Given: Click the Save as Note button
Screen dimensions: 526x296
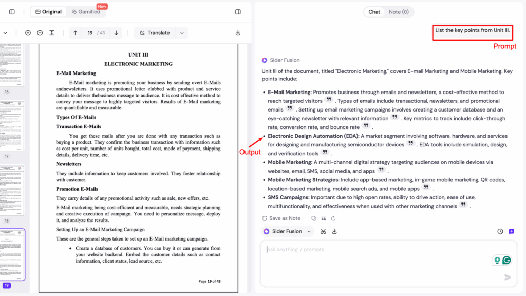Looking at the screenshot, I should point(281,218).
